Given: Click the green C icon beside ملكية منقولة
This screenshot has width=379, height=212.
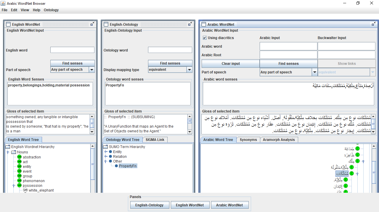Looking at the screenshot, I should [351, 167].
